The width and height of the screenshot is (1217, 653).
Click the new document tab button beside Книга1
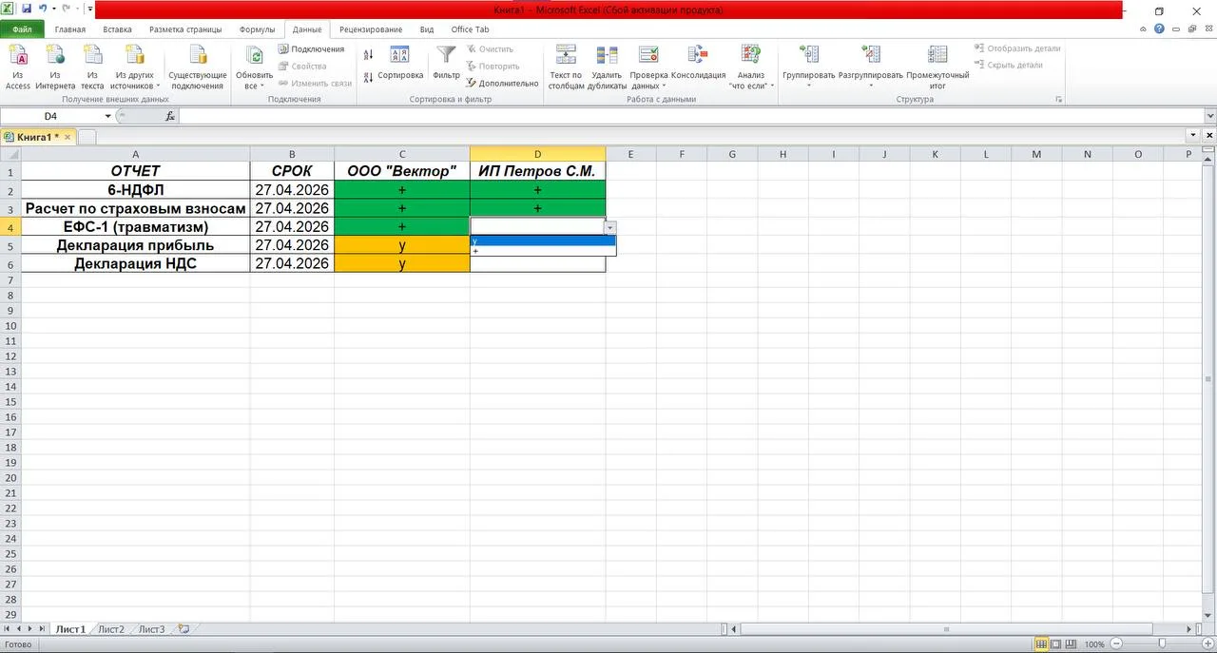(87, 137)
